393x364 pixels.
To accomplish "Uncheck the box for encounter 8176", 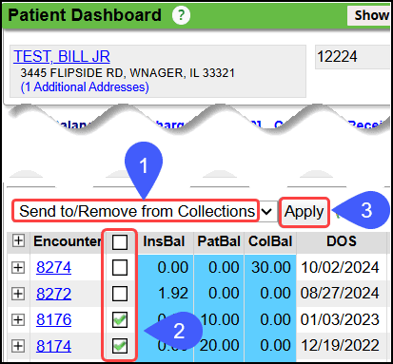I will 120,319.
